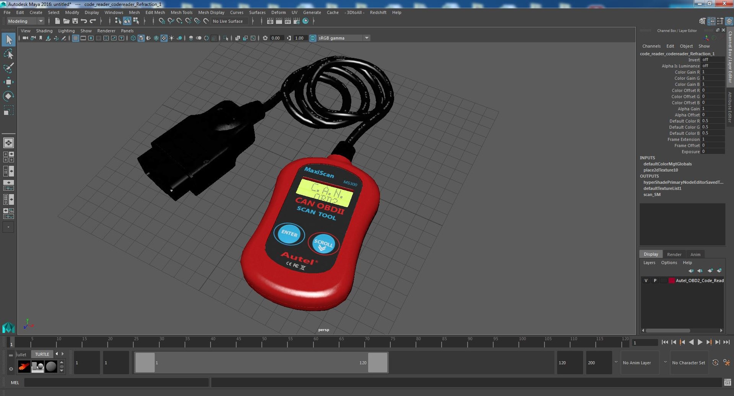Select scan_SM output node
The height and width of the screenshot is (396, 734).
click(x=652, y=195)
